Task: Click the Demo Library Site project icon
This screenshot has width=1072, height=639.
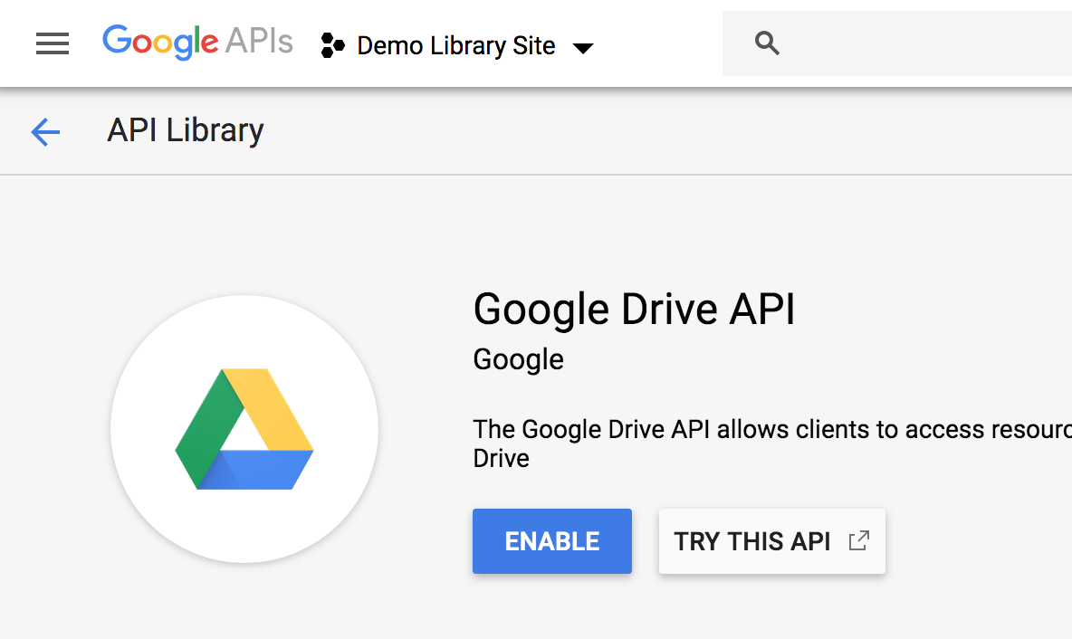Action: (333, 45)
